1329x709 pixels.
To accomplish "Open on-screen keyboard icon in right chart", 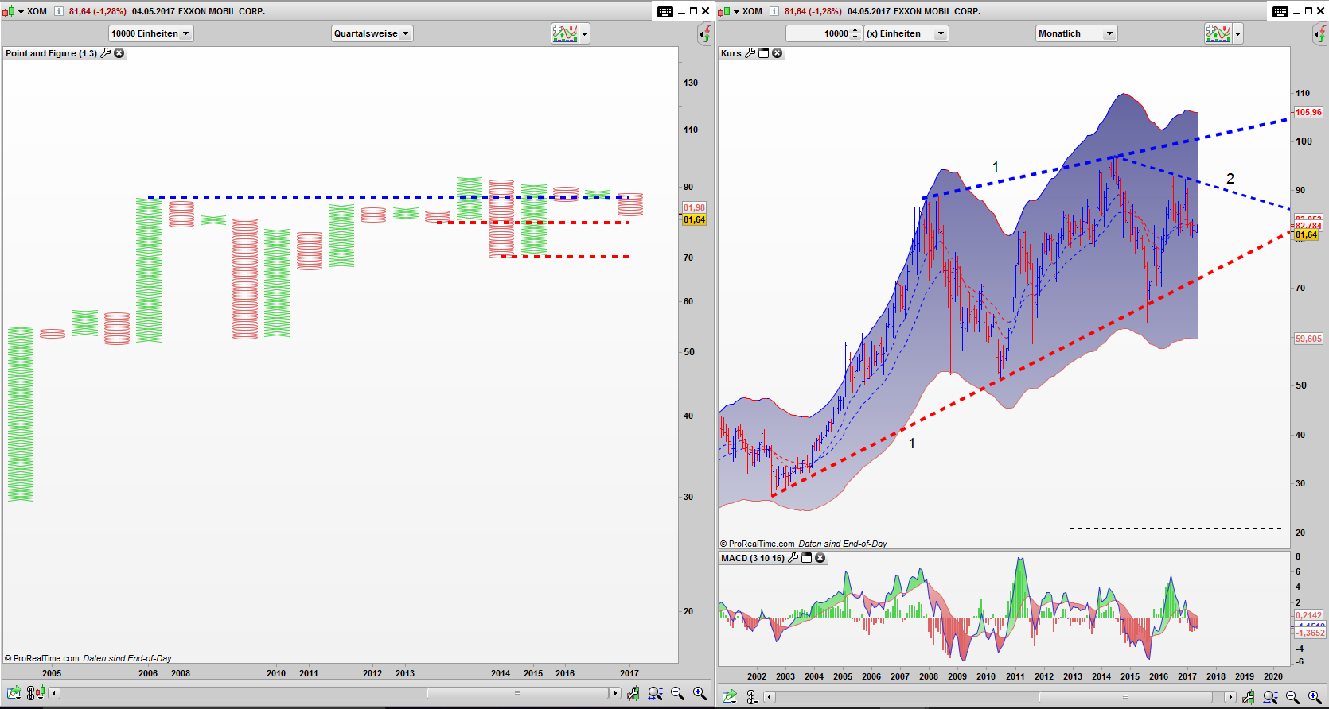I will point(1280,11).
